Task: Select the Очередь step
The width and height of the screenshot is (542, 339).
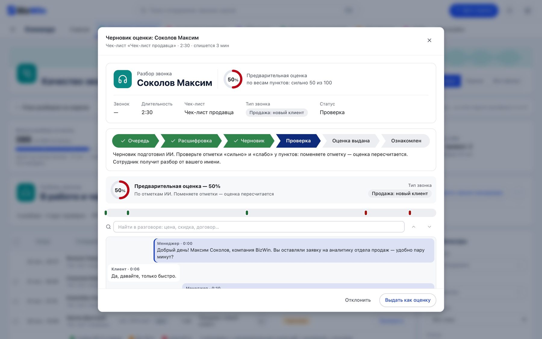Action: (135, 141)
